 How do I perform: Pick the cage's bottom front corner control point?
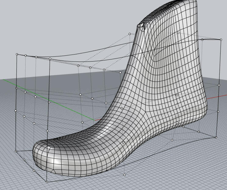47,182
